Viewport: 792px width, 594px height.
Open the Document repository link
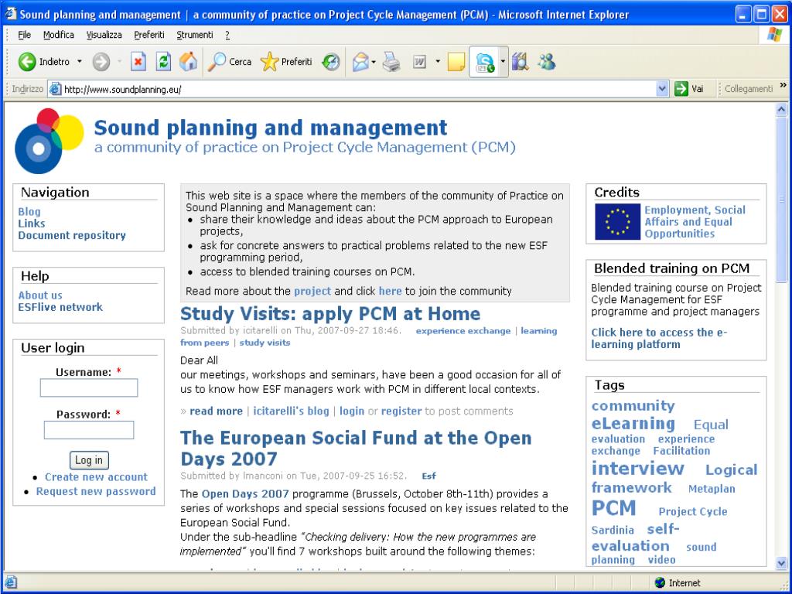click(72, 235)
